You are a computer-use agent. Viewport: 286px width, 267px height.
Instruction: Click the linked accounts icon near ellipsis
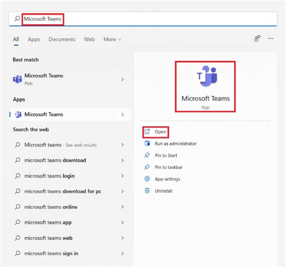pos(257,39)
